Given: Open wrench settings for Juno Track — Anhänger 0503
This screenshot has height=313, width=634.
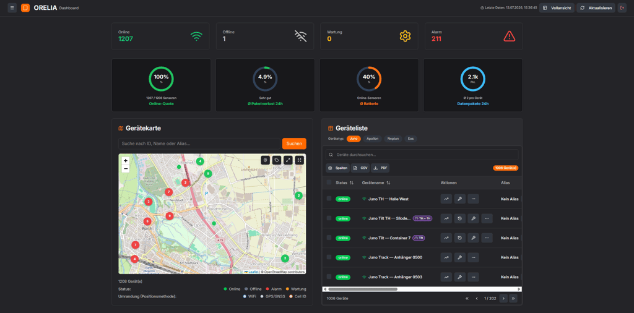Looking at the screenshot, I should pyautogui.click(x=460, y=277).
